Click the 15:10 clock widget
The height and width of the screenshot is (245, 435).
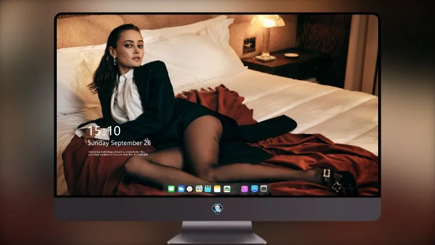click(104, 131)
